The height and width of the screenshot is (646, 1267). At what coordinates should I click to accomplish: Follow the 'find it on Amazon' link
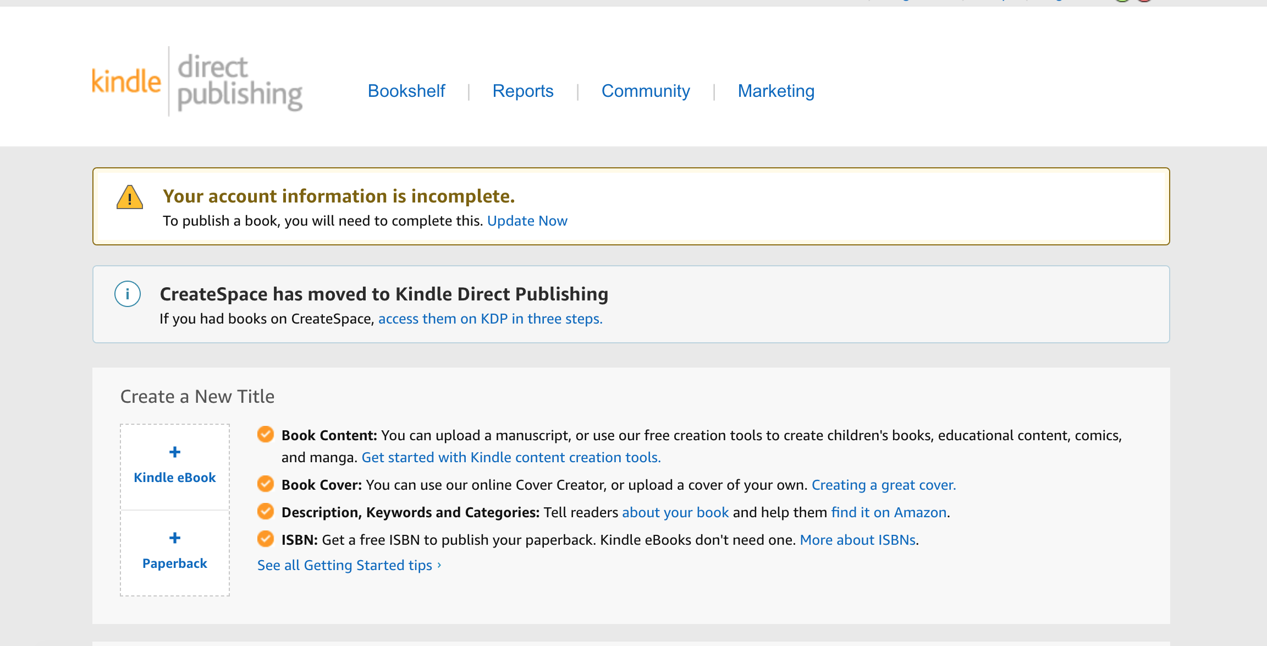point(889,512)
